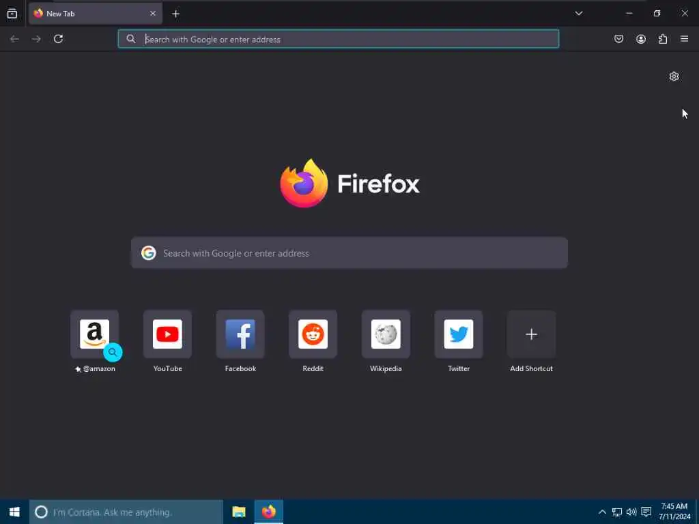Open the YouTube shortcut
The image size is (699, 524).
(168, 334)
